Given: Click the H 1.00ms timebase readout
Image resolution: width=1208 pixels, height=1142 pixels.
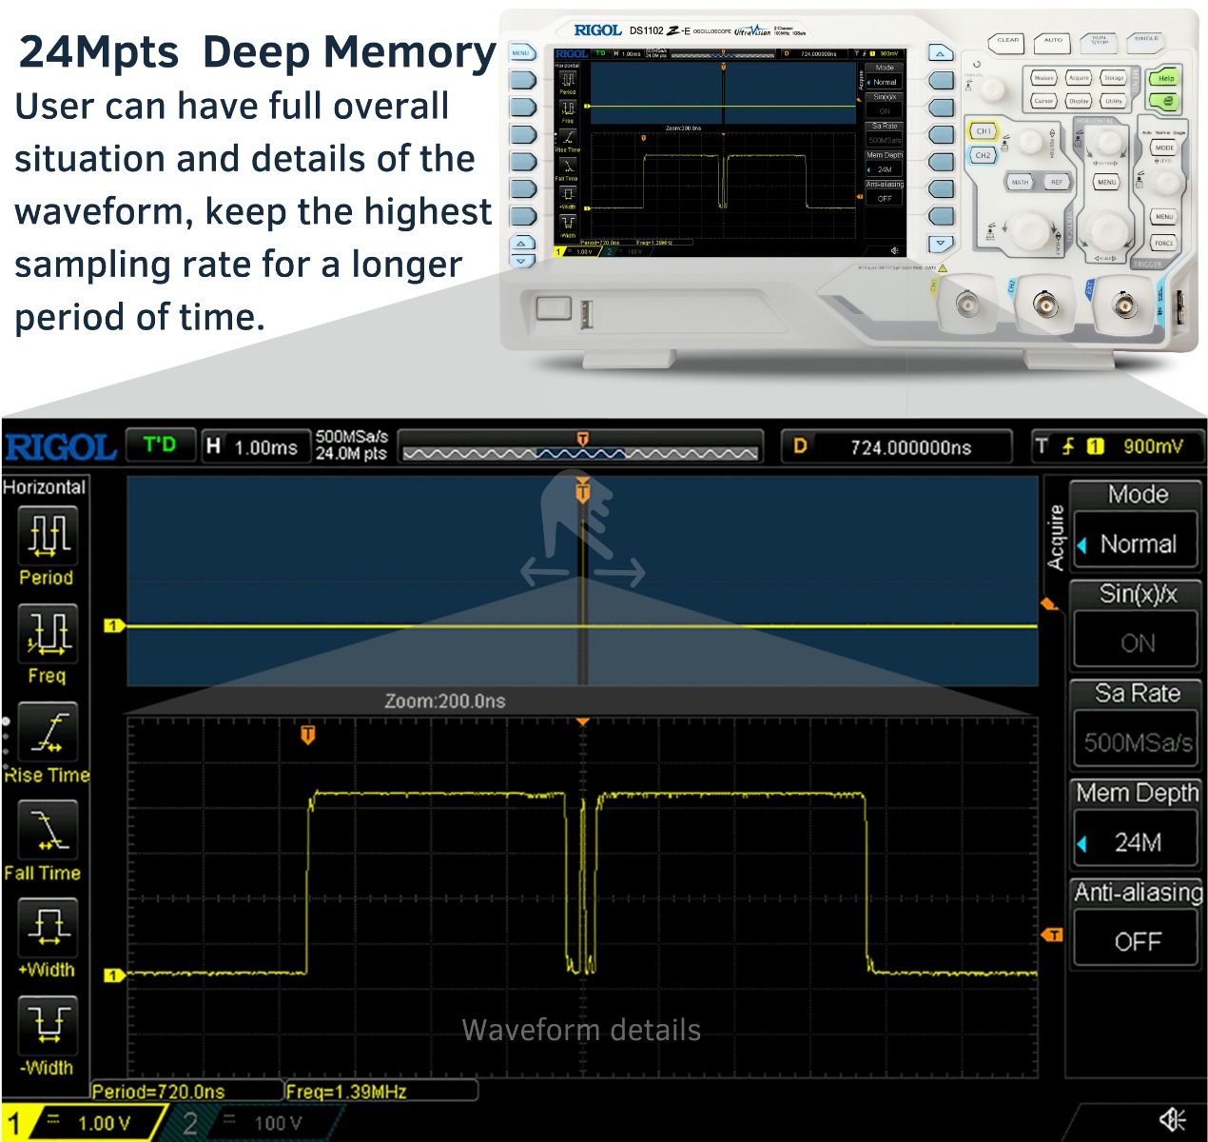Looking at the screenshot, I should point(254,446).
